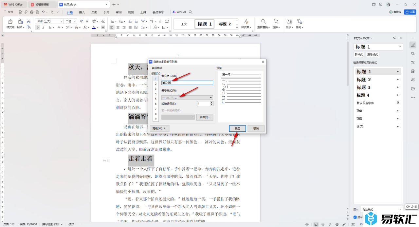This screenshot has width=419, height=227.
Task: Toggle center alignment button
Action: point(118,28)
